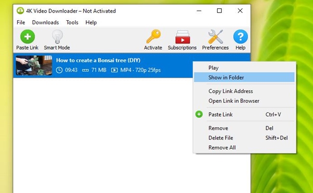The image size is (313, 193).
Task: Click the green plus icon in the context menu
Action: pyautogui.click(x=199, y=114)
